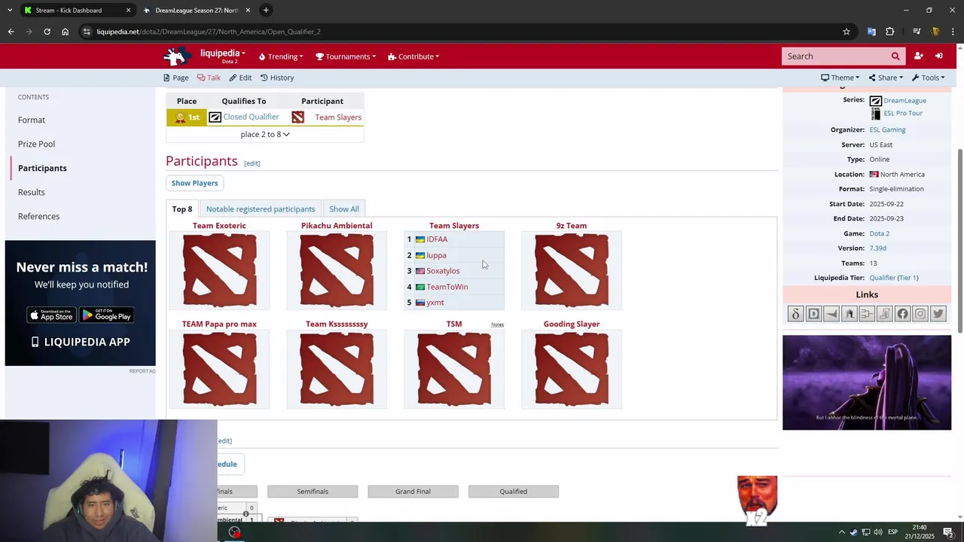Screen dimensions: 964x542
Task: Open the browser tab search dropdown
Action: click(10, 10)
